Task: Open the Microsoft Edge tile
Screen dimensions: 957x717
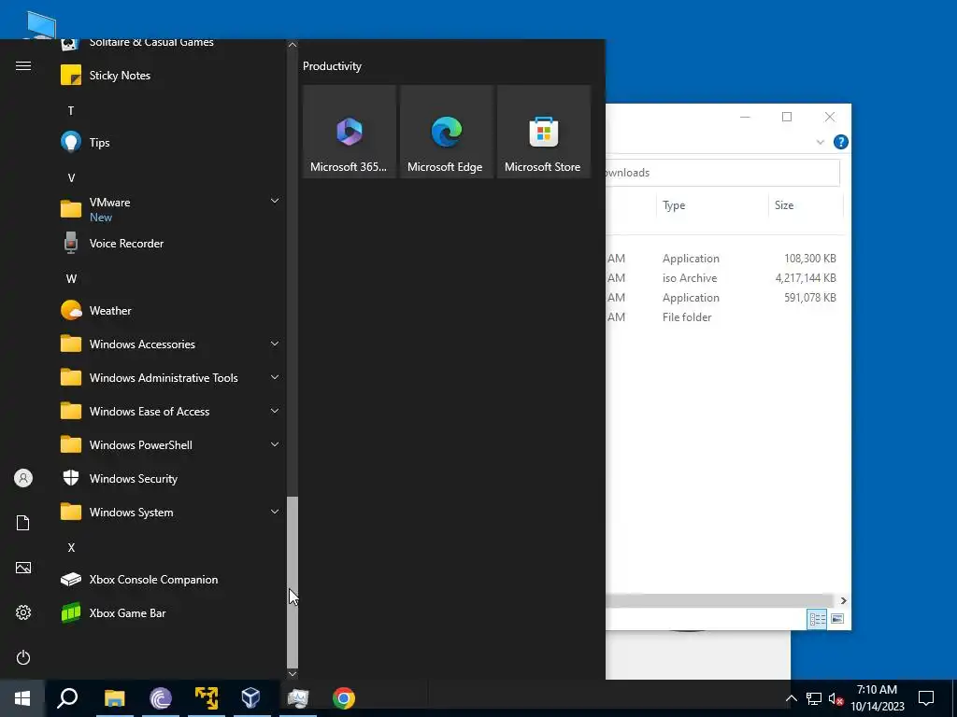Action: (x=446, y=132)
